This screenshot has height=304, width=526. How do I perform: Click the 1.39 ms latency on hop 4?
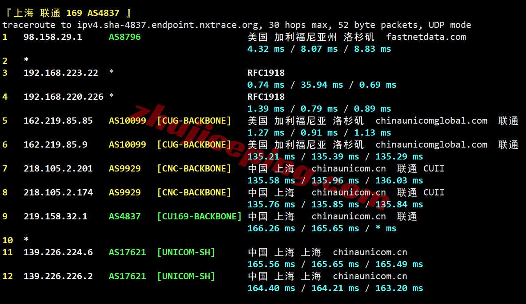tap(266, 109)
